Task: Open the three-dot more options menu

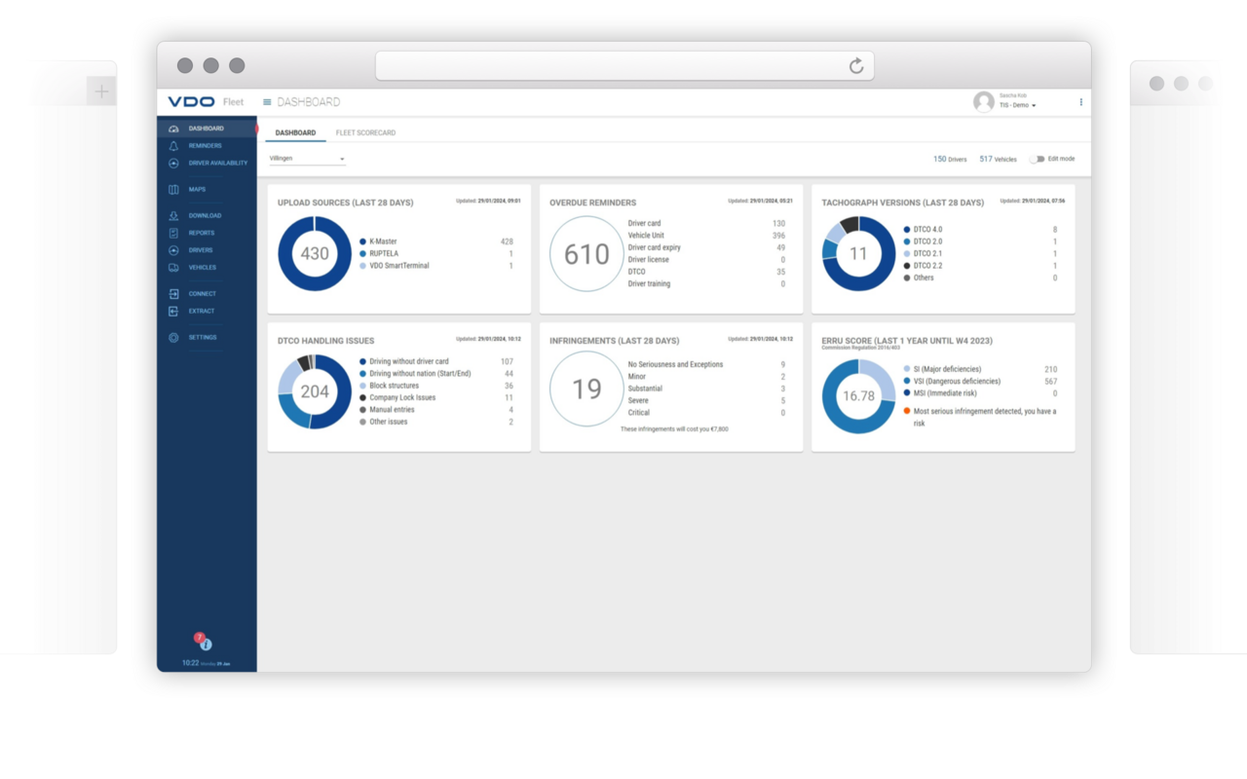Action: click(1080, 102)
